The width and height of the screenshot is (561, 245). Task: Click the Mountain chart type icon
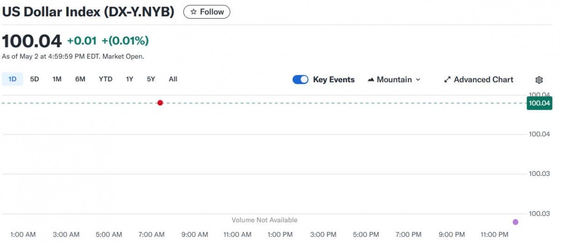click(x=371, y=80)
